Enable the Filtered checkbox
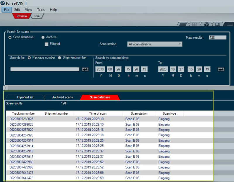The width and height of the screenshot is (234, 182). tap(47, 44)
